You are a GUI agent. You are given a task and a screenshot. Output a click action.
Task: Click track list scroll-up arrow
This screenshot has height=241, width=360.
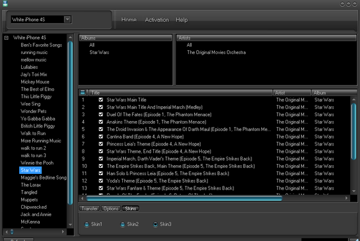tap(354, 100)
